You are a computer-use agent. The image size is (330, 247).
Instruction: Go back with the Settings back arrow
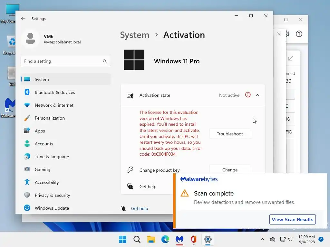coord(23,18)
